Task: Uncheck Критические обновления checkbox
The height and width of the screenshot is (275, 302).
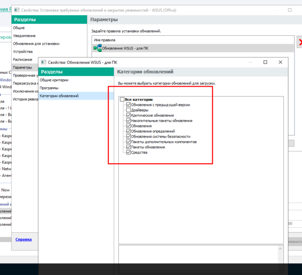Action: 128,115
